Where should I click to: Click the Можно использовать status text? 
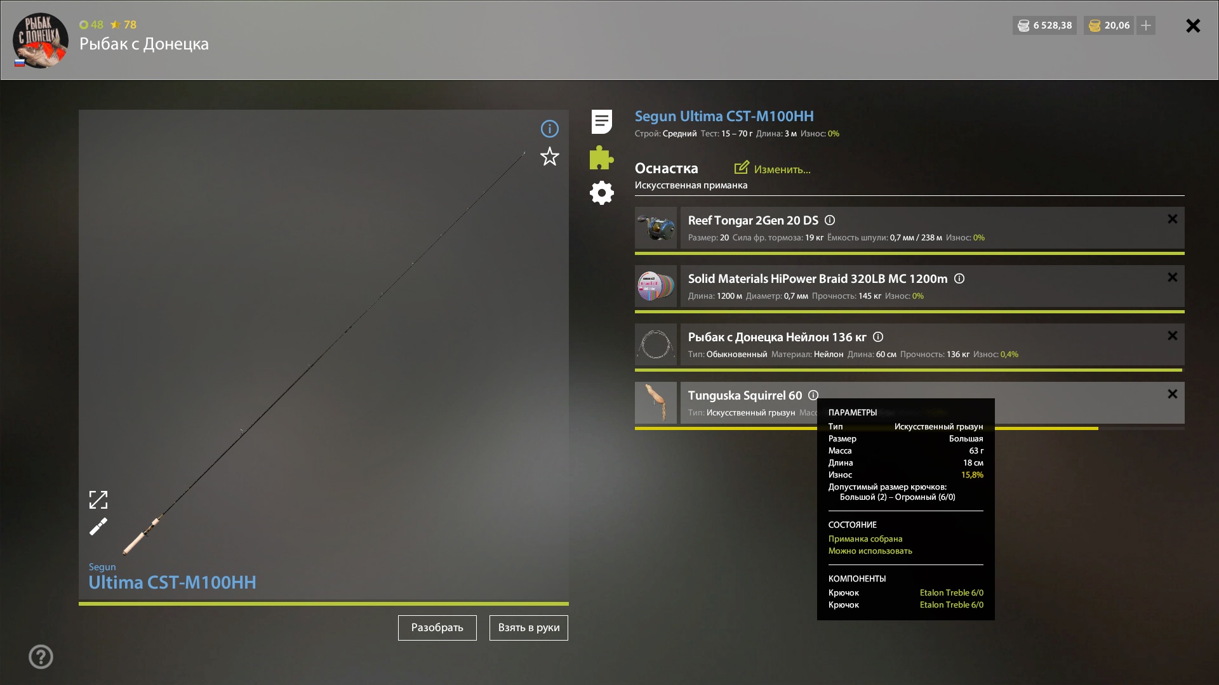click(870, 551)
